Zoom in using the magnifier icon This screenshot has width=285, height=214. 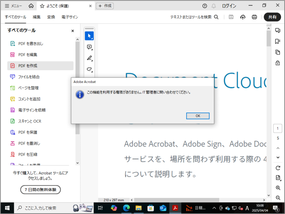[277, 188]
